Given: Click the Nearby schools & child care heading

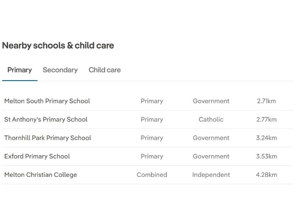Looking at the screenshot, I should 58,46.
